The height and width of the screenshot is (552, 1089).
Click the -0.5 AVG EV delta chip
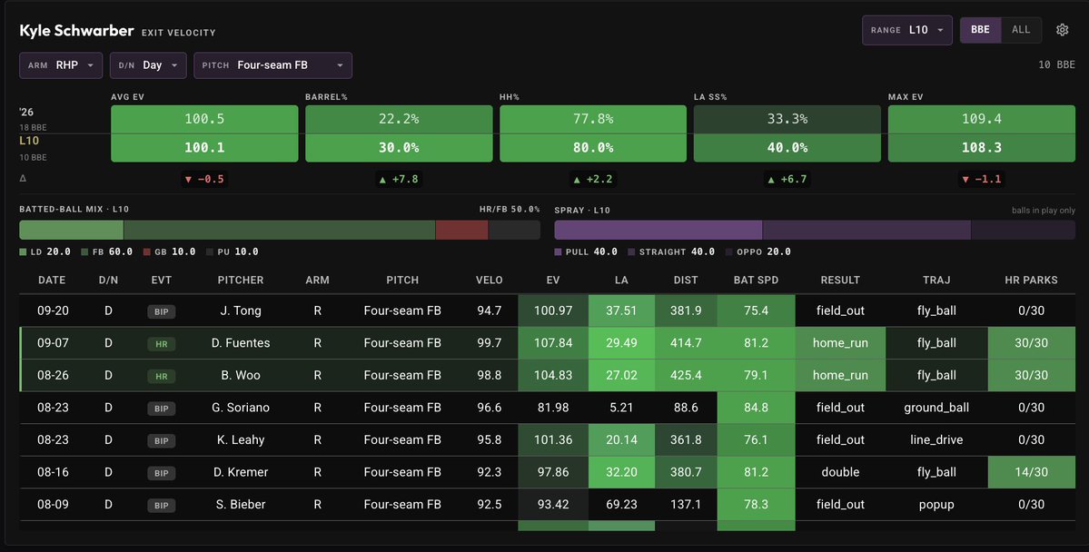pos(204,179)
